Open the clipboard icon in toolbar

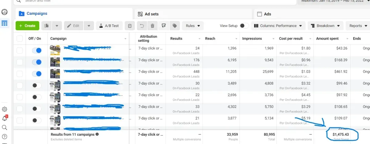point(130,26)
